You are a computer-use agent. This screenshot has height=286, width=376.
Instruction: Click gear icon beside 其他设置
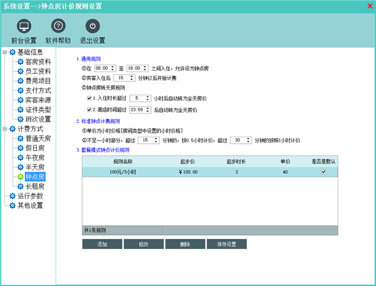[x=12, y=205]
